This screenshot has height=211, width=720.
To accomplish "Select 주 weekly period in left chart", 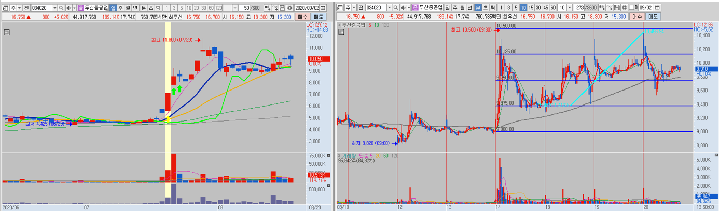I will [x=120, y=8].
